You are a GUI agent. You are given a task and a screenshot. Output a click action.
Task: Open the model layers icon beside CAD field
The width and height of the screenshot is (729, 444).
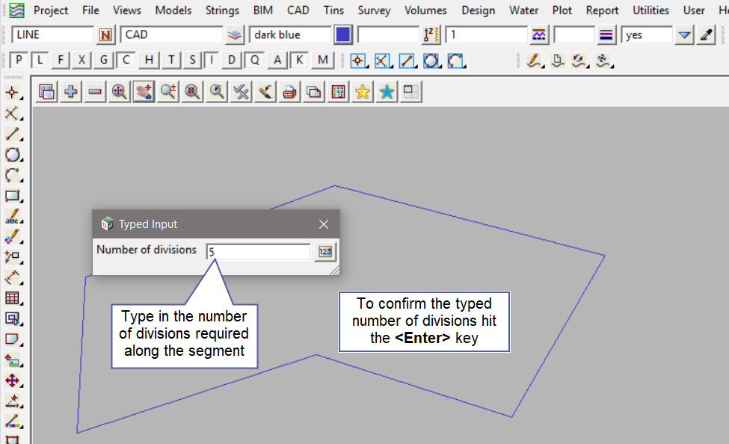pyautogui.click(x=235, y=35)
